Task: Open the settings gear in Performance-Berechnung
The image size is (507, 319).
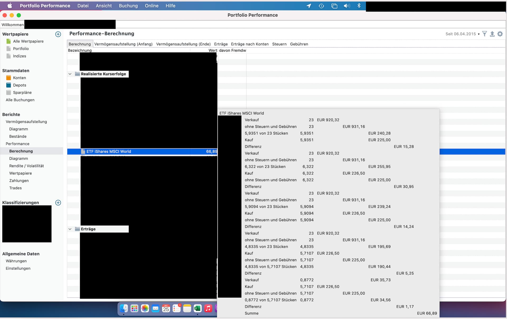Action: pos(500,34)
